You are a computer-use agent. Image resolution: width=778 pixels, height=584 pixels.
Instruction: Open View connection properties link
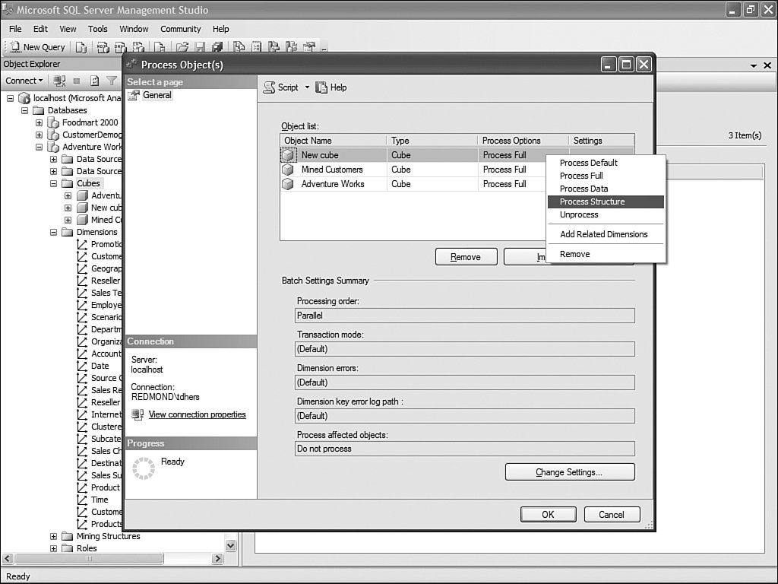coord(197,414)
